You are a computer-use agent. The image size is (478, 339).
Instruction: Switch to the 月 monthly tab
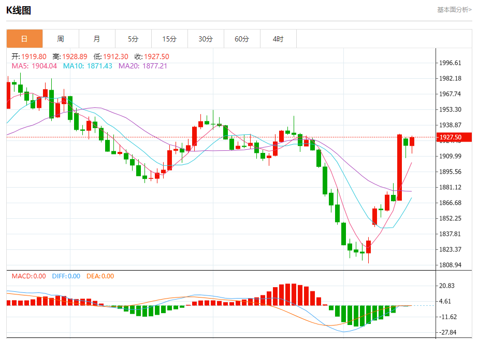click(97, 39)
